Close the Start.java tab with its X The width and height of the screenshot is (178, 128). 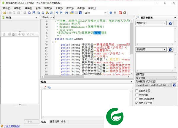[41, 17]
